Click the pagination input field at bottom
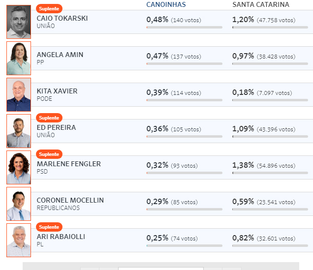313x270 pixels. tap(161, 269)
